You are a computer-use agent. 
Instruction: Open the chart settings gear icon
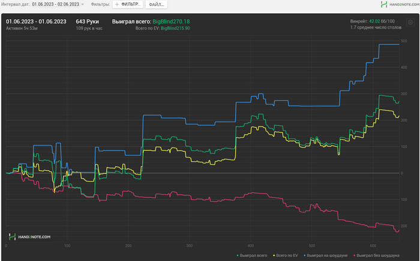pyautogui.click(x=410, y=22)
